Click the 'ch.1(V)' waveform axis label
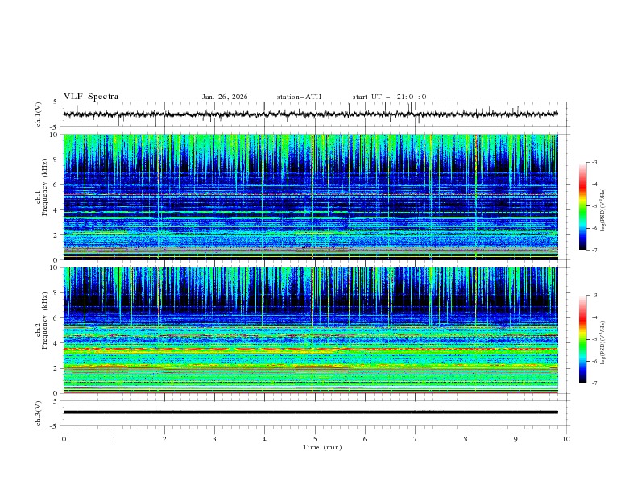638x493 pixels. 39,114
